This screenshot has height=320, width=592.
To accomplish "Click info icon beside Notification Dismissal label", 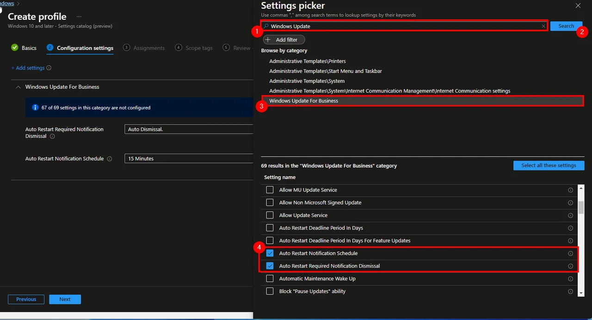I will 52,136.
